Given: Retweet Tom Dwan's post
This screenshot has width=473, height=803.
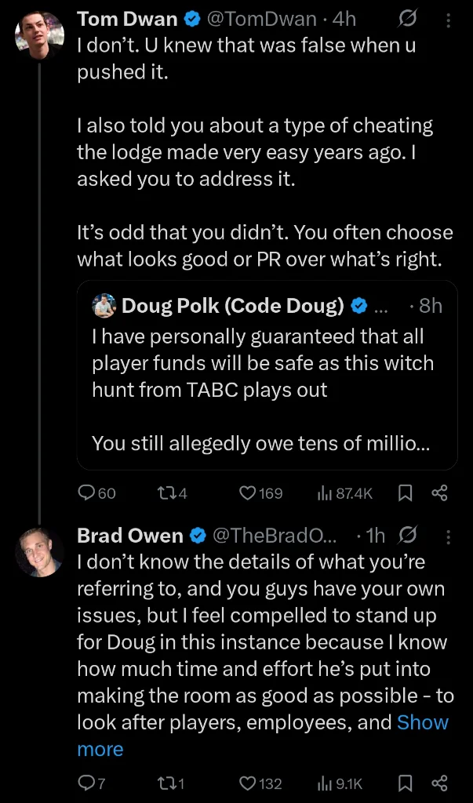Looking at the screenshot, I should click(172, 493).
